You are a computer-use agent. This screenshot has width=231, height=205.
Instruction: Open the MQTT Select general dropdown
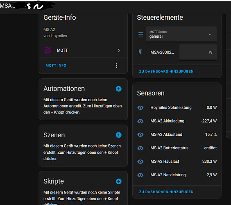pos(181,34)
